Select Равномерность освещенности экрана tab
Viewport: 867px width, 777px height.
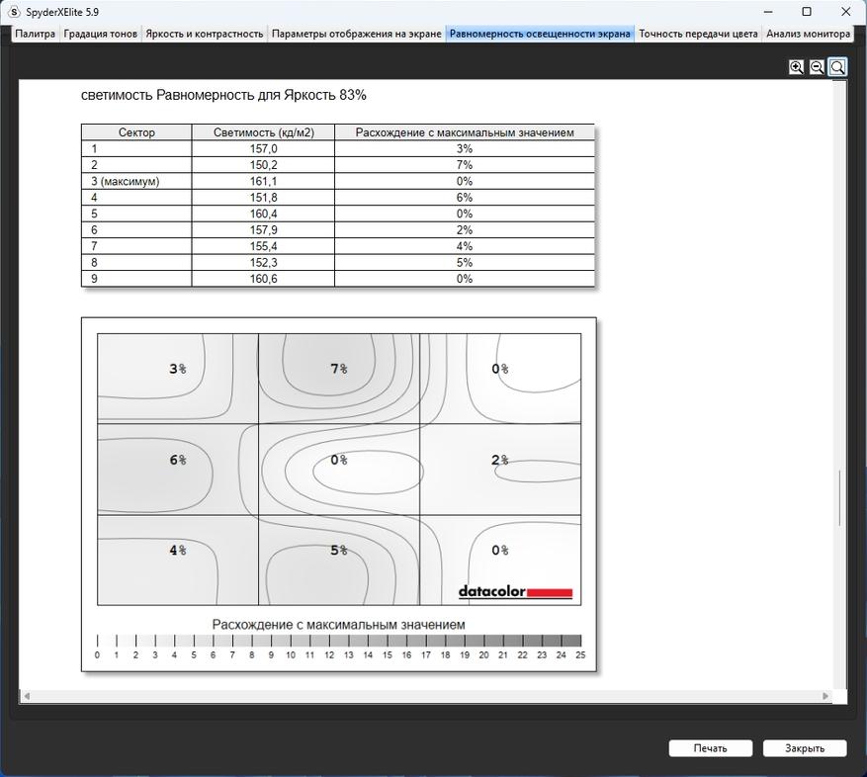540,34
